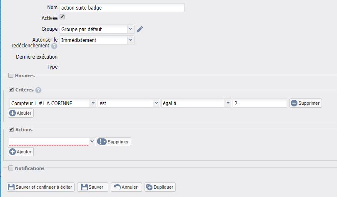The height and width of the screenshot is (197, 337).
Task: Uncheck the Critères section checkbox
Action: 11,90
